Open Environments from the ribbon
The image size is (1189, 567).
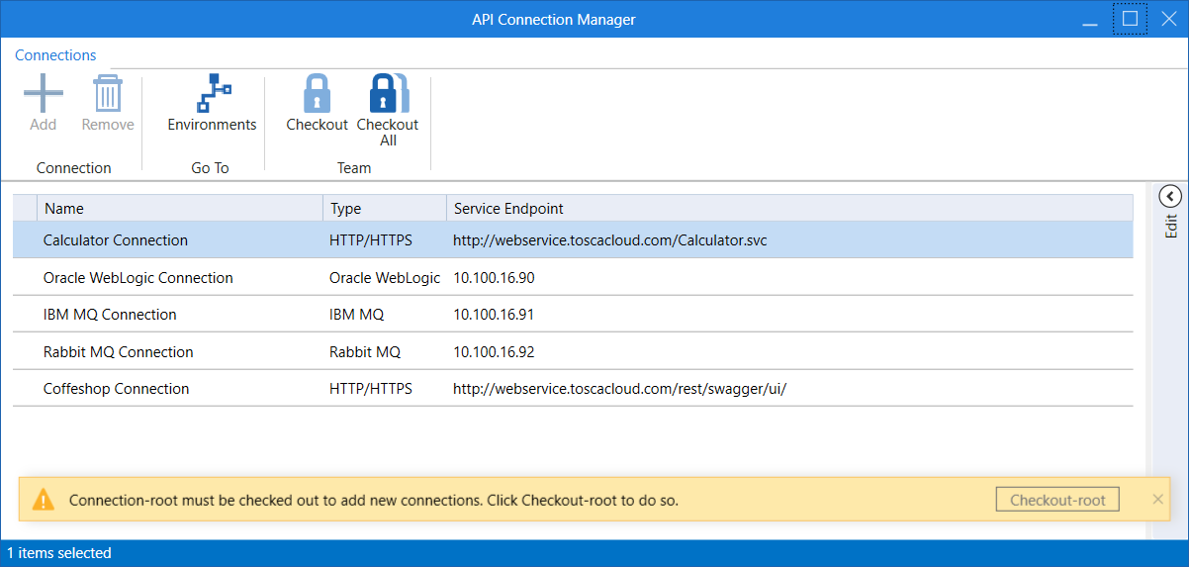tap(212, 95)
